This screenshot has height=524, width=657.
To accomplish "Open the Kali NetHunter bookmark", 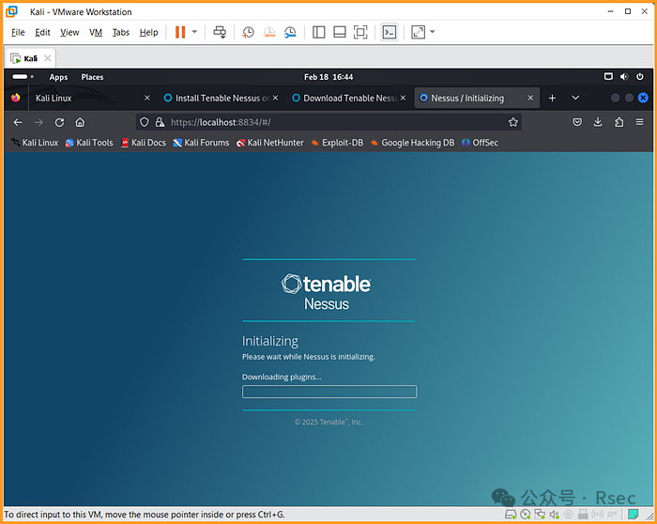I will 270,143.
